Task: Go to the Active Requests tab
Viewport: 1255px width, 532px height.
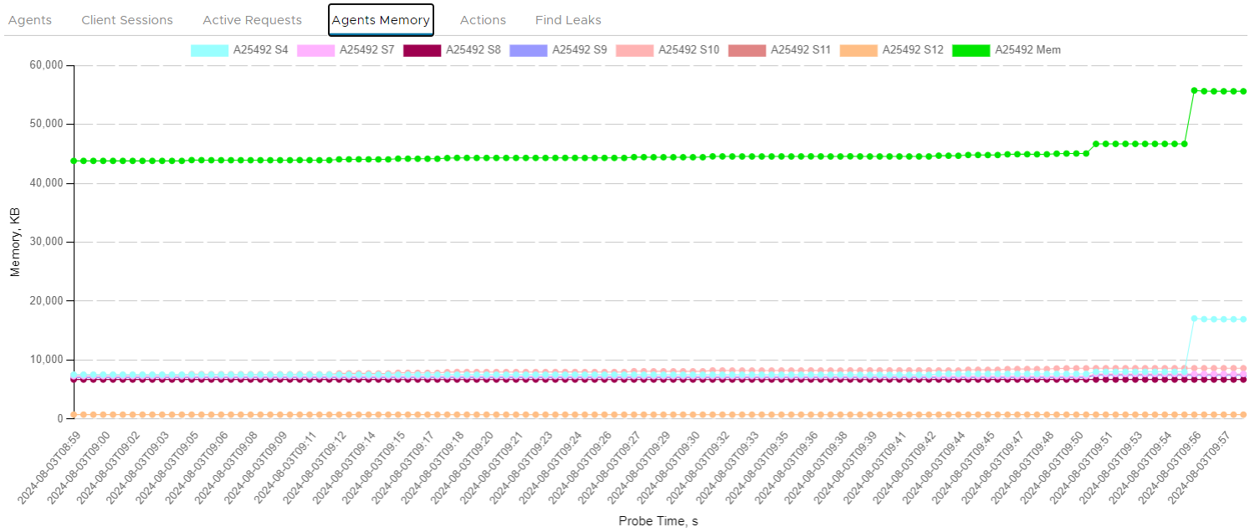Action: point(252,20)
